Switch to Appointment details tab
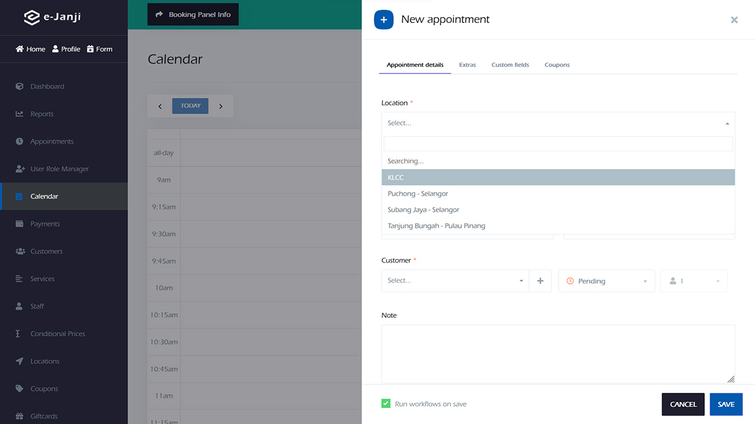 pyautogui.click(x=415, y=65)
